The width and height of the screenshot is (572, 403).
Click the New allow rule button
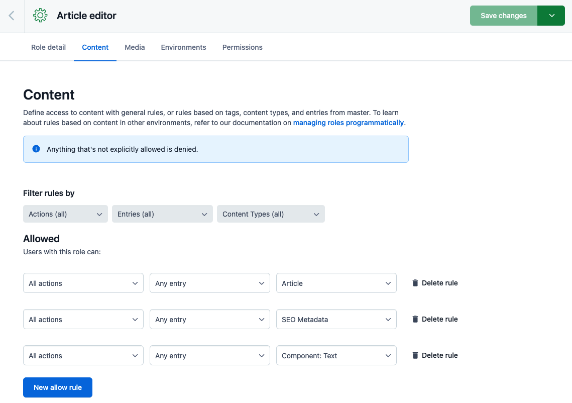pyautogui.click(x=57, y=387)
